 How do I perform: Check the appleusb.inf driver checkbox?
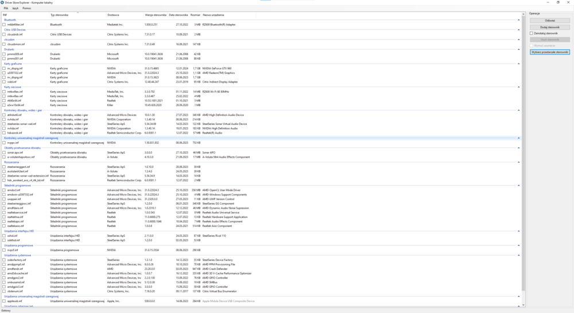pyautogui.click(x=4, y=302)
